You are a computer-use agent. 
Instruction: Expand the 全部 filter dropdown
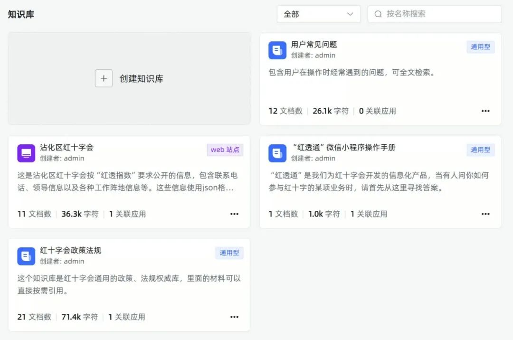[x=318, y=14]
